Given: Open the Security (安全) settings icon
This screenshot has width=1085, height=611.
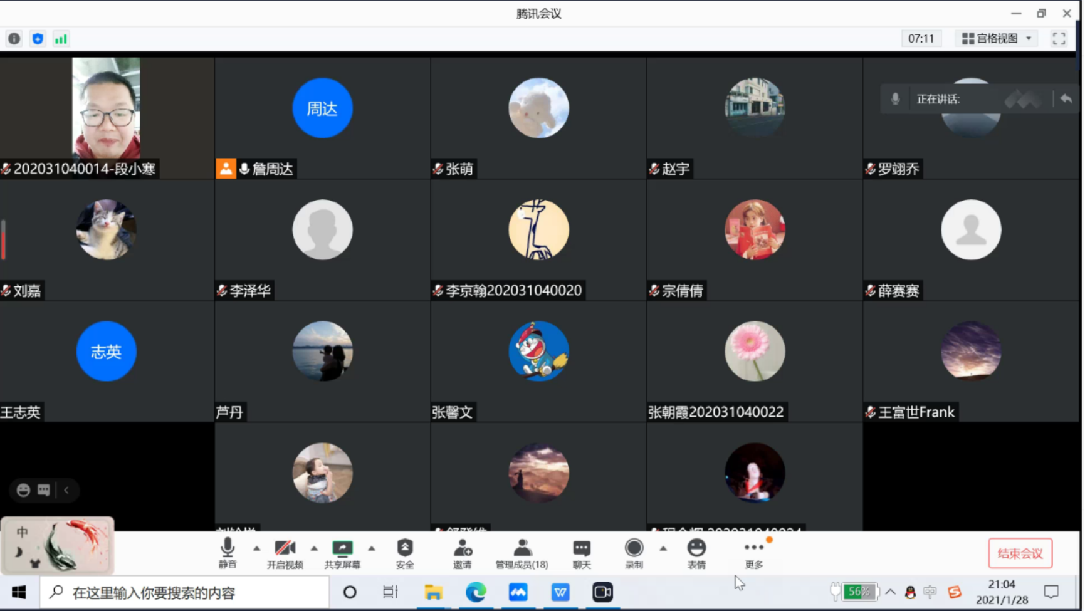Looking at the screenshot, I should [405, 553].
